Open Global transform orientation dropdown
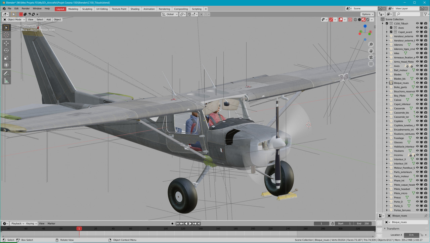Viewport: 430px width, 243px height. pyautogui.click(x=170, y=14)
